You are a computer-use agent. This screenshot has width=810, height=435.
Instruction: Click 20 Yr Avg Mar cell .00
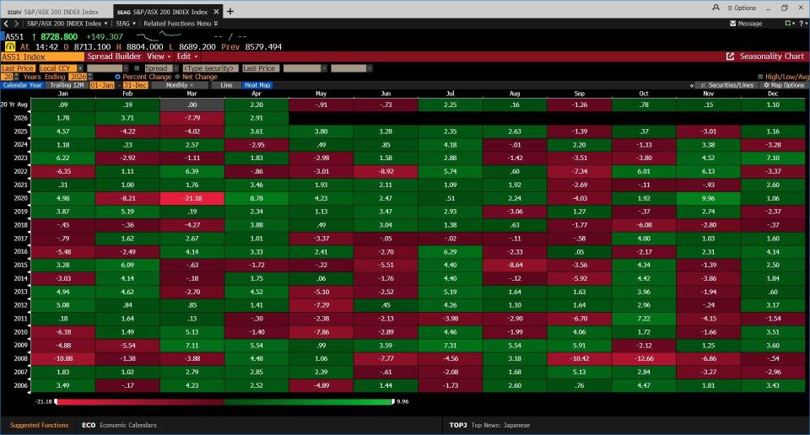[192, 105]
